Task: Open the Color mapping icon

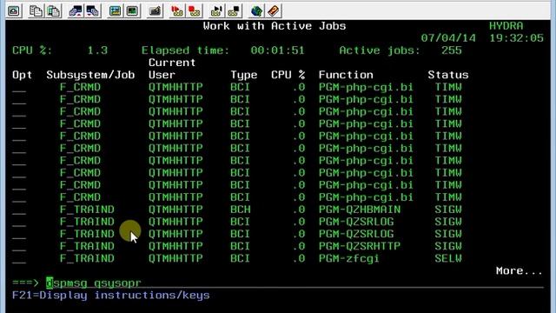Action: 132,11
